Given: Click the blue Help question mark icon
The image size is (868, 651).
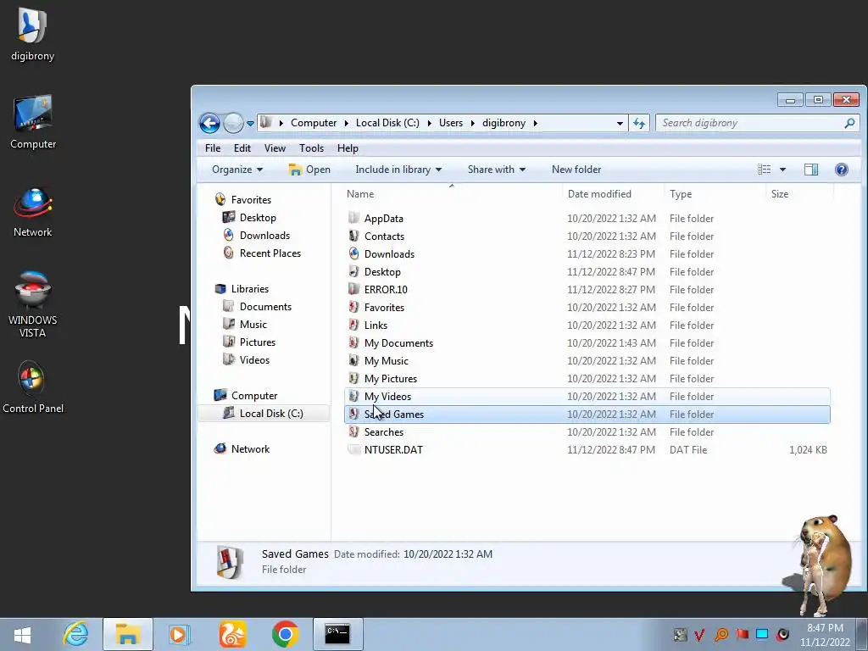Looking at the screenshot, I should point(842,170).
